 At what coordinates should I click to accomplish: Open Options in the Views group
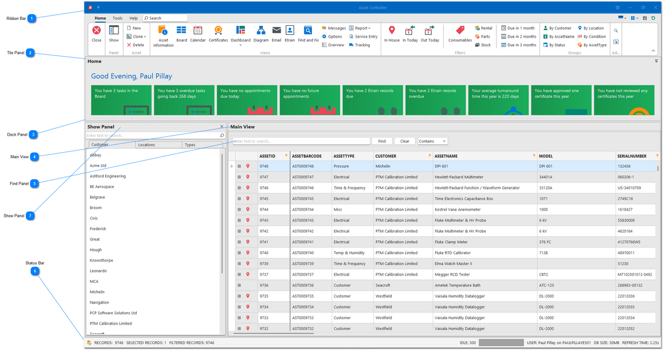(x=332, y=37)
